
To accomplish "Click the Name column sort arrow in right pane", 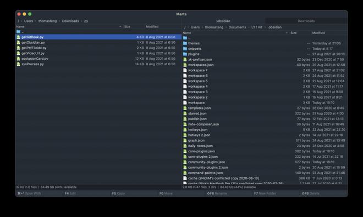I will click(287, 33).
